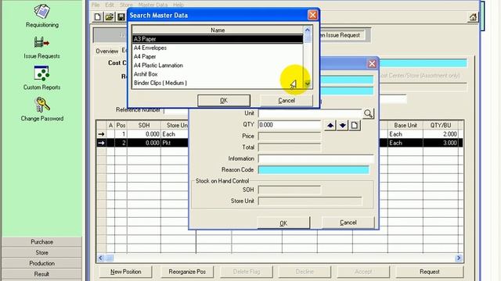Click the QTY increase up arrow
Viewport: 501px width, 281px height.
[x=330, y=125]
